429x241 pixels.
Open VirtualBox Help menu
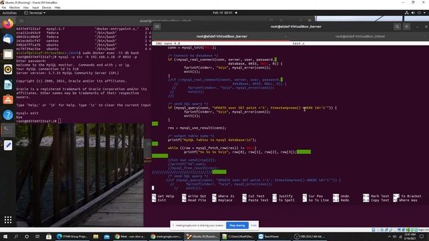58,7
